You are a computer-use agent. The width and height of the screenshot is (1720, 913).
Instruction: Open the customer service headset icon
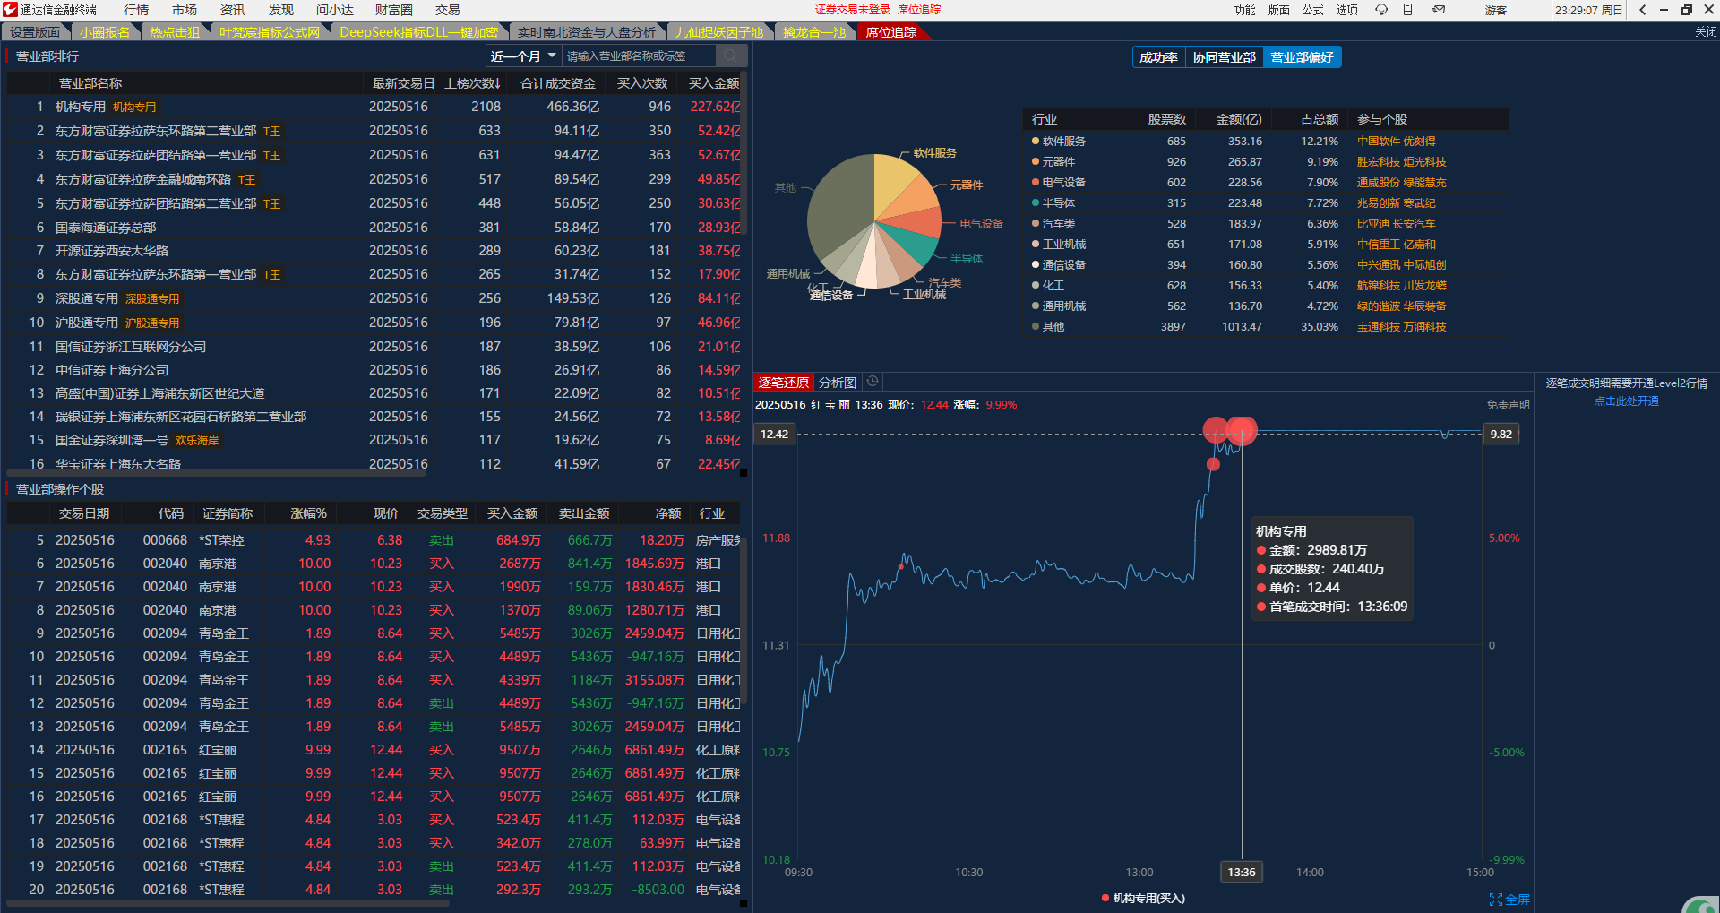tap(1380, 10)
